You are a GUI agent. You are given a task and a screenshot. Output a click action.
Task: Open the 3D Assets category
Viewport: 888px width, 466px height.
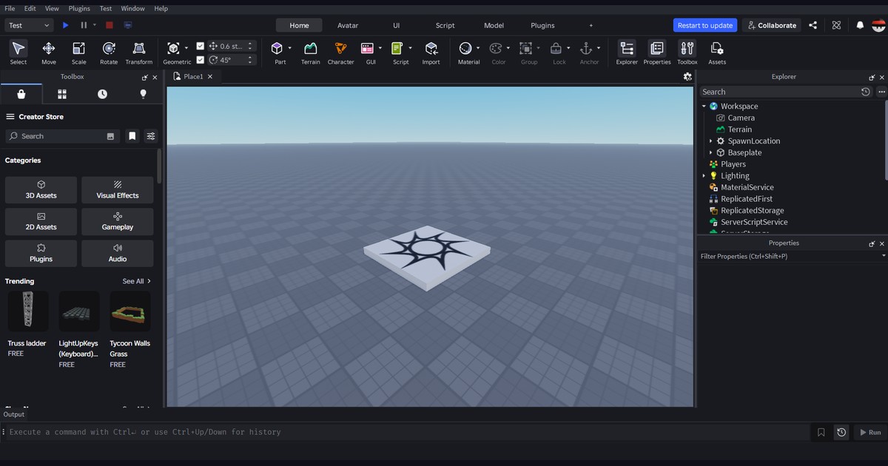tap(41, 190)
